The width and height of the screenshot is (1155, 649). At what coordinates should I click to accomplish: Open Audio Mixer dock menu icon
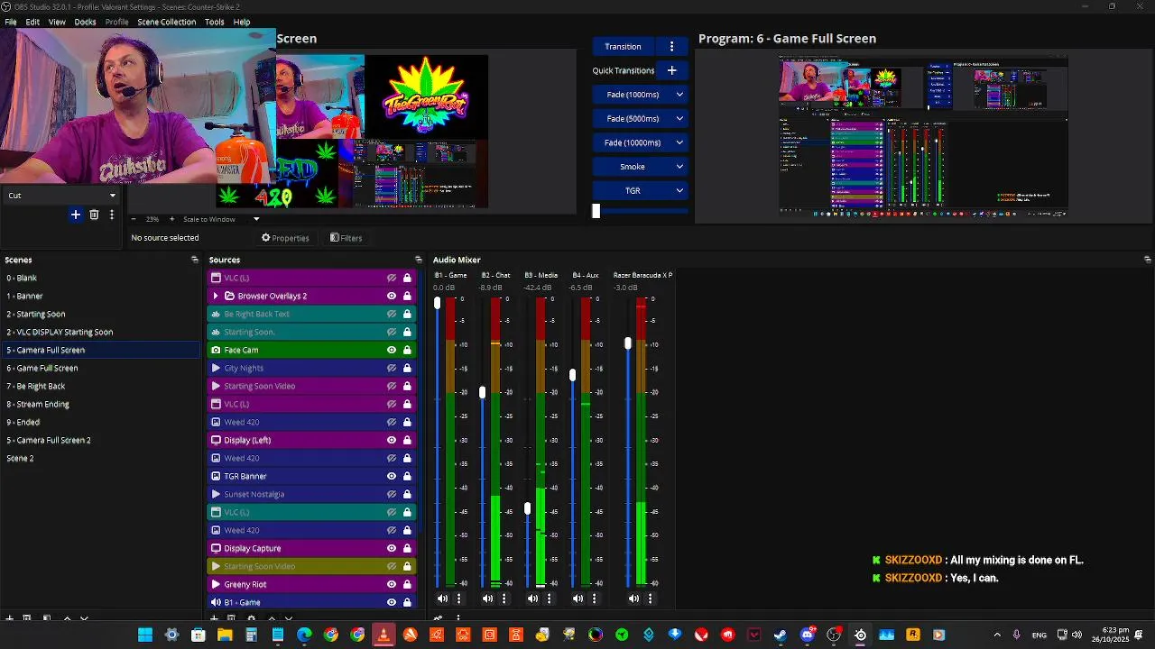pos(1147,260)
